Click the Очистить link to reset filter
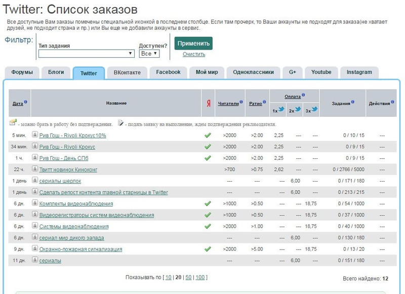The height and width of the screenshot is (294, 405). point(193,55)
